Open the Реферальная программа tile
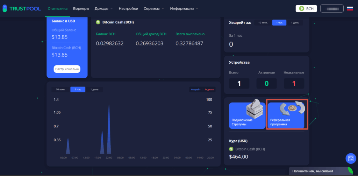Screen dimensions: 358x176 tap(287, 115)
